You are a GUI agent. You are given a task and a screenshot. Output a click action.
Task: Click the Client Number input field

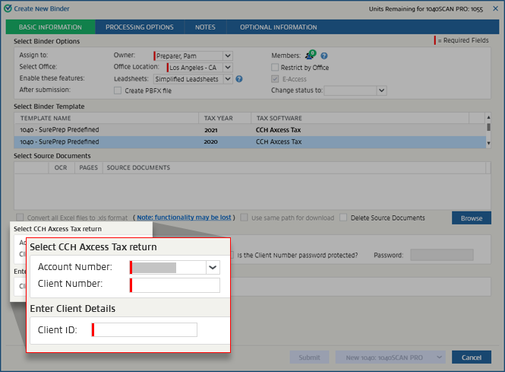tap(176, 285)
